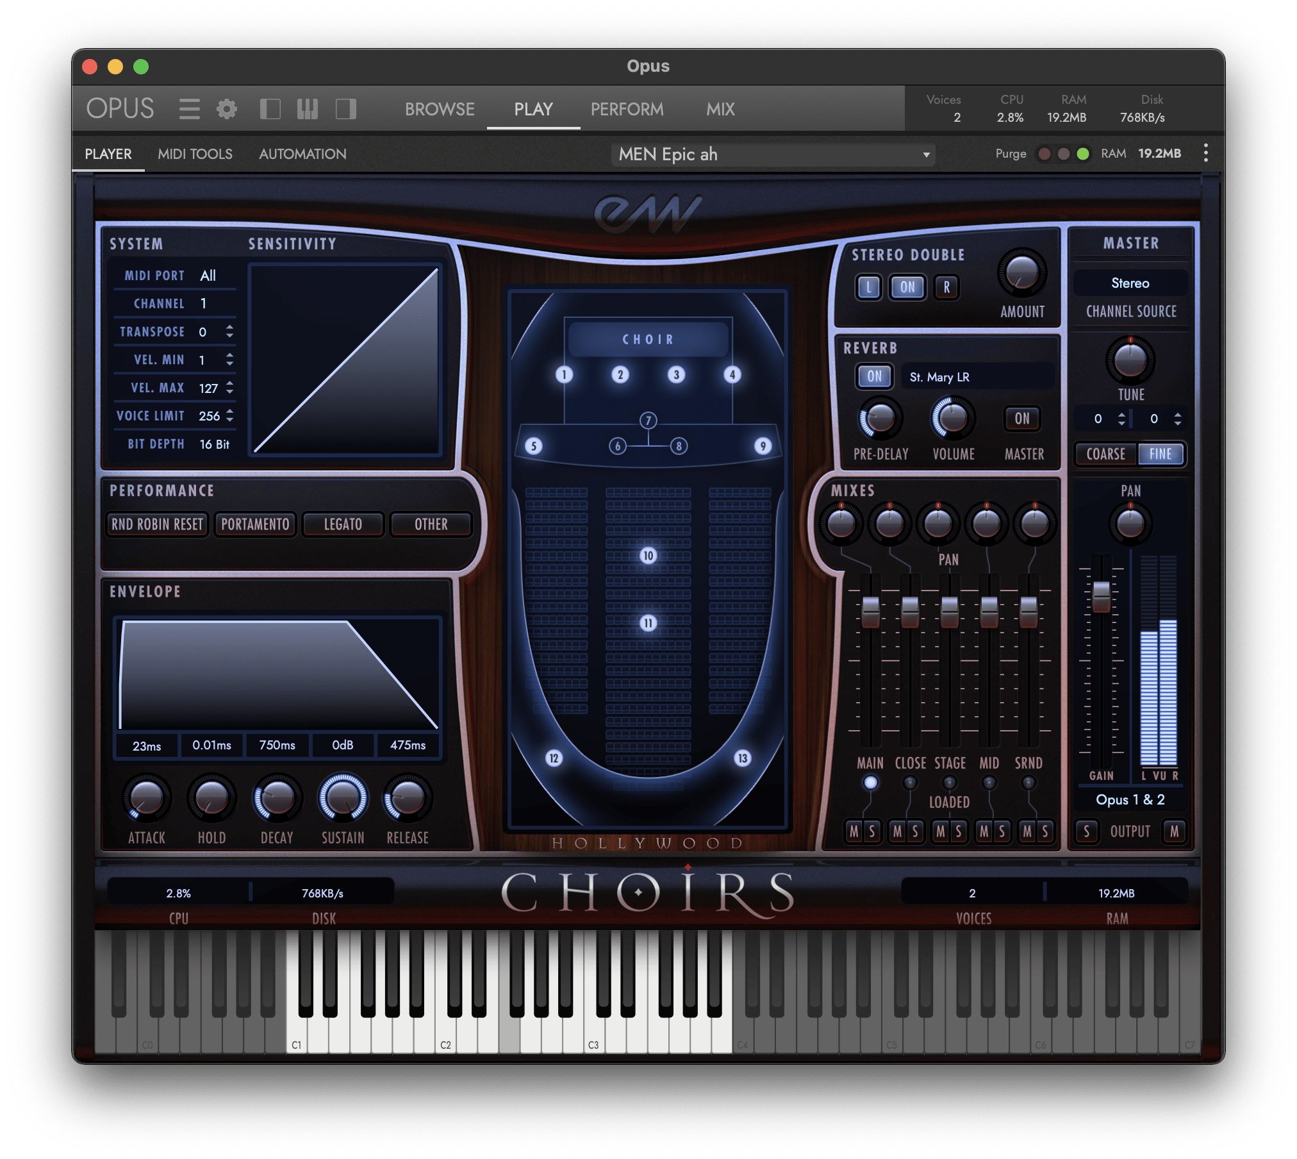Select choir position marker 10
Screen dimensions: 1297x1159
click(x=648, y=556)
